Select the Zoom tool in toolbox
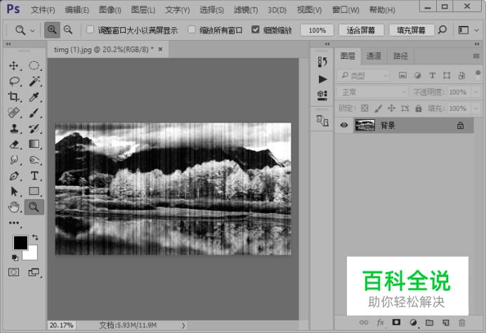 34,207
